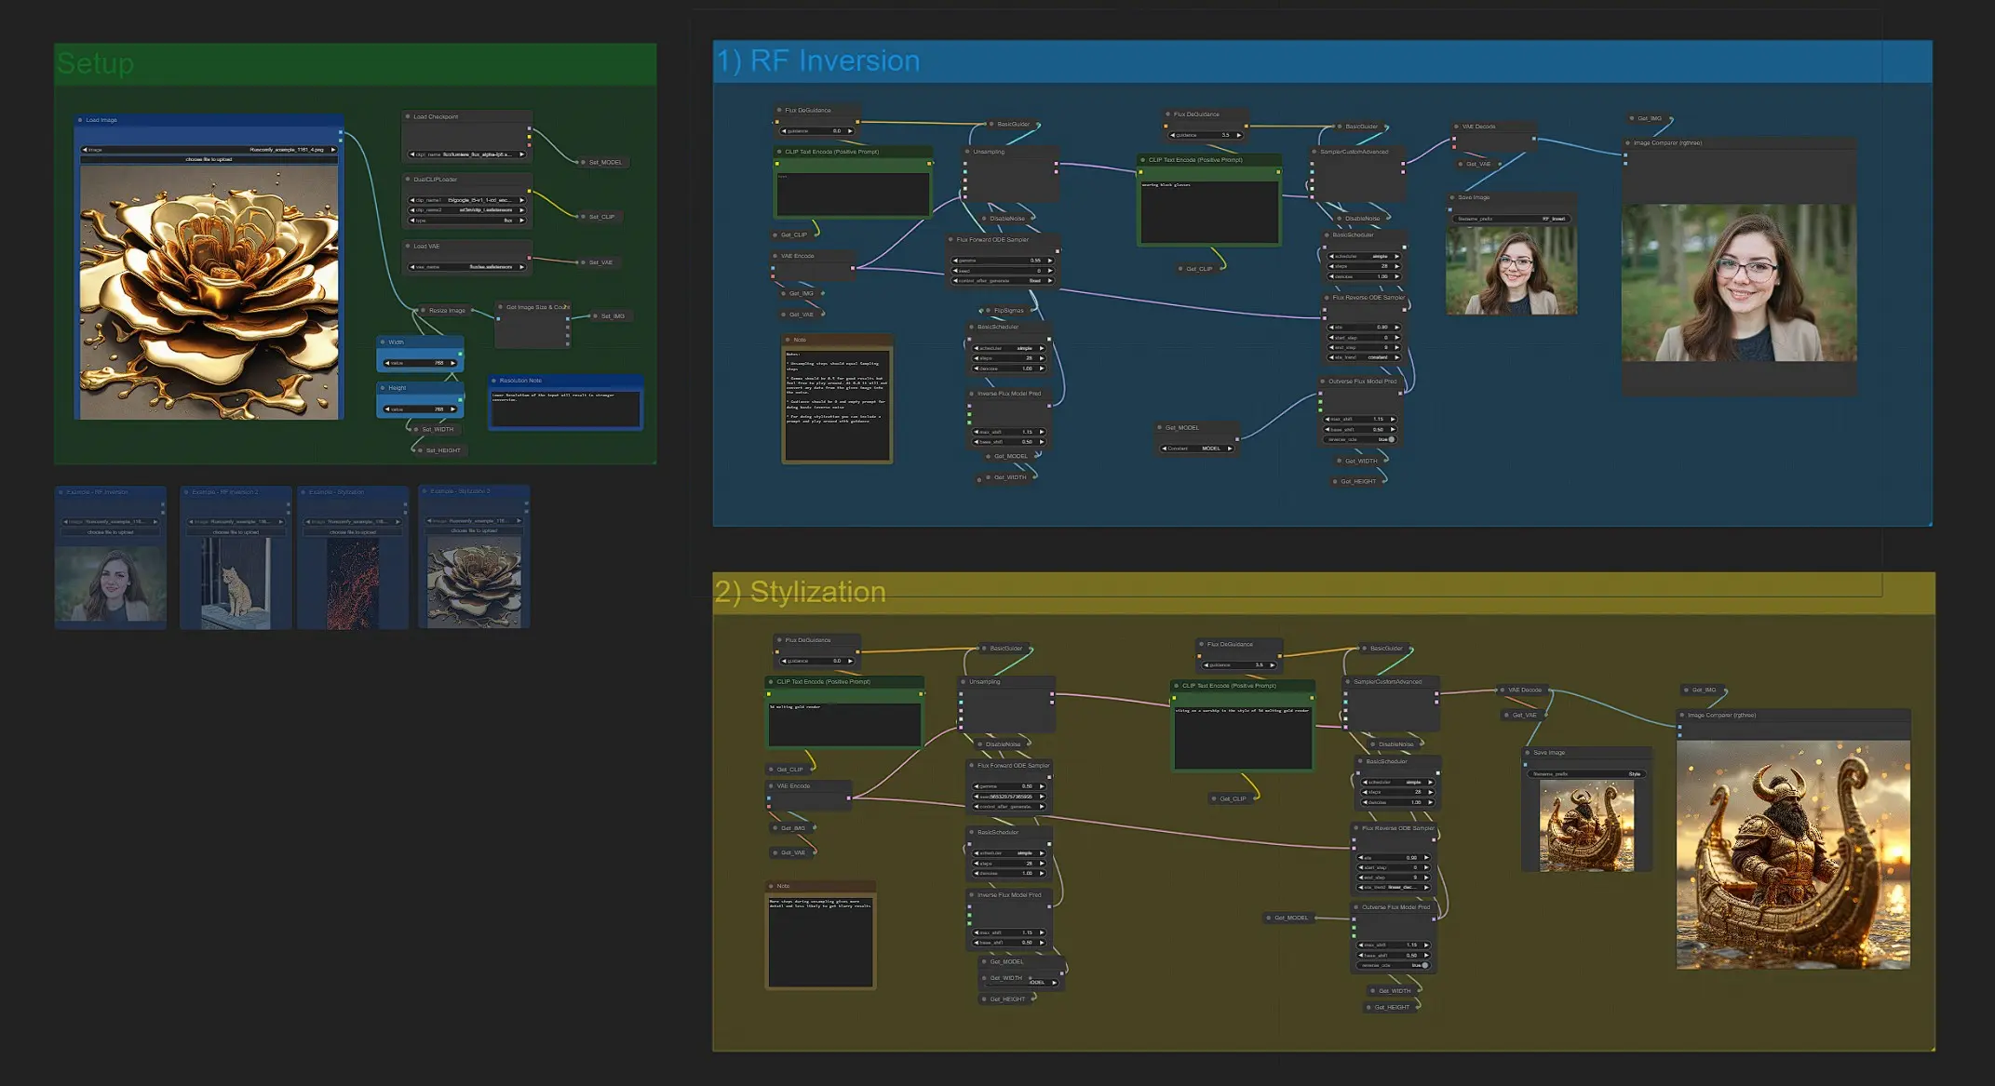Viewport: 1995px width, 1086px height.
Task: Adjust the 3.5 guidance value in RF Inversion Flux DeGuidance
Action: 1206,135
